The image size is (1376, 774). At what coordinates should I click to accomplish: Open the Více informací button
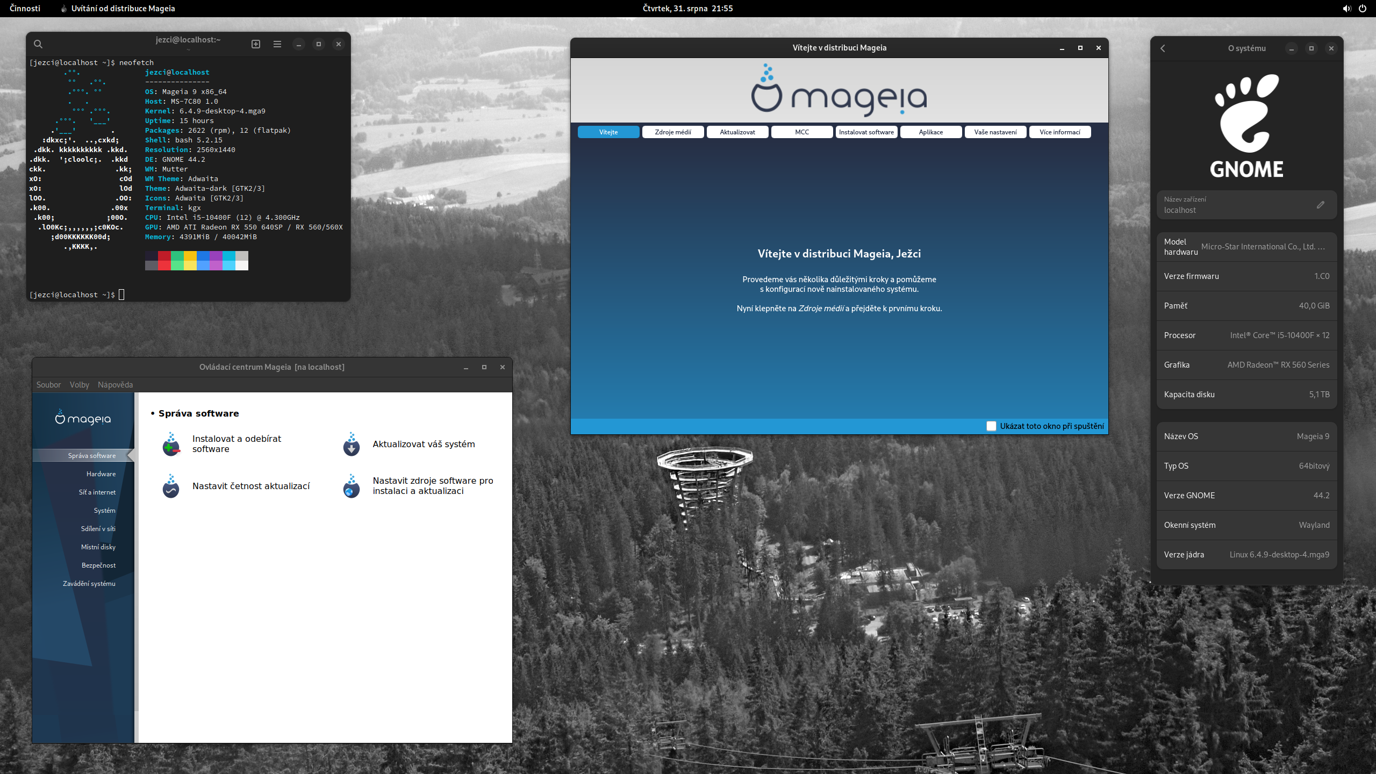1059,132
